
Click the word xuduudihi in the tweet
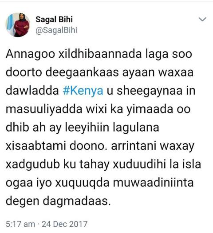139,164
